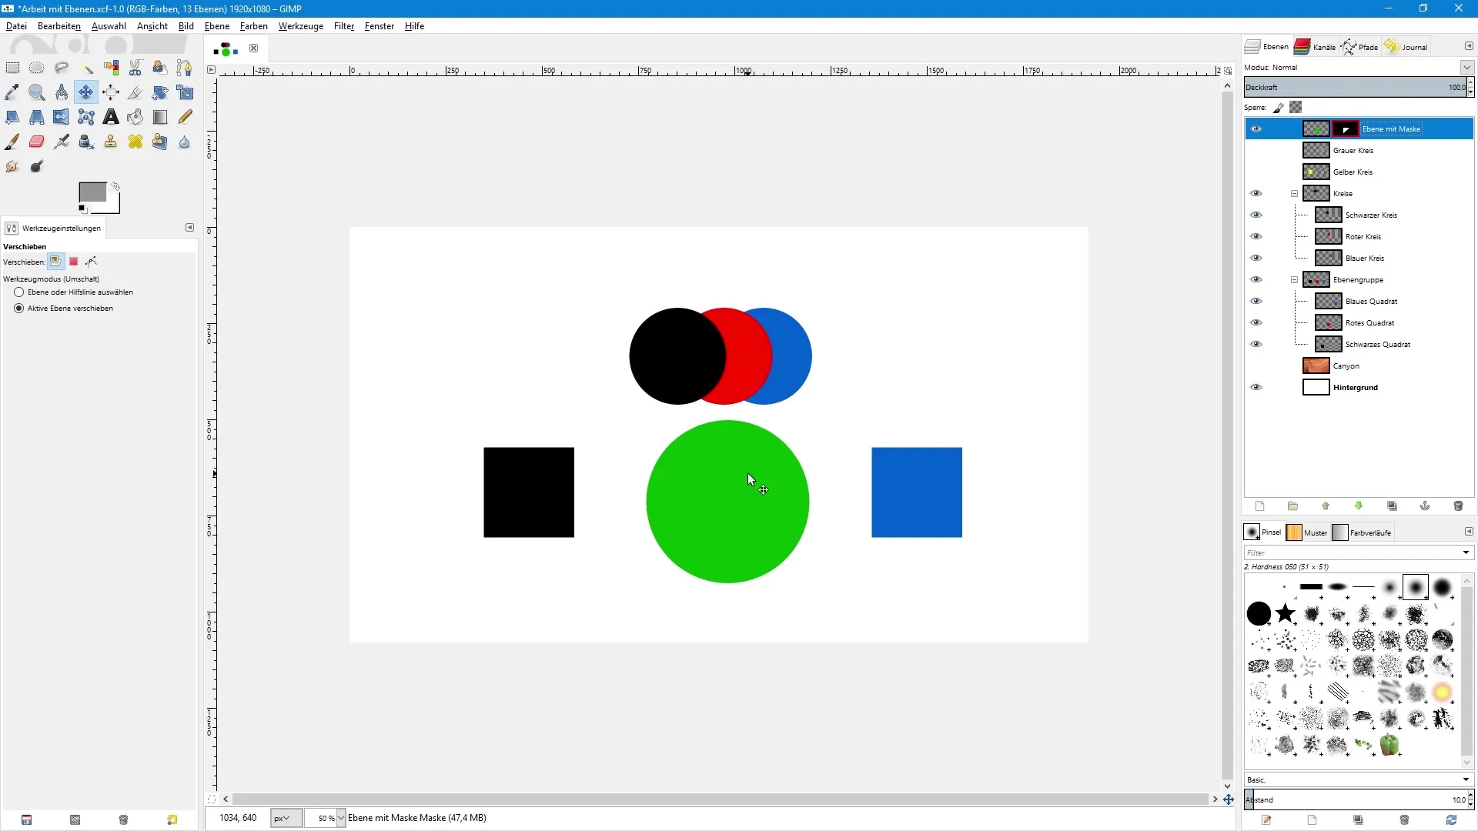Image resolution: width=1478 pixels, height=831 pixels.
Task: Select the Free Select lasso tool
Action: [62, 68]
